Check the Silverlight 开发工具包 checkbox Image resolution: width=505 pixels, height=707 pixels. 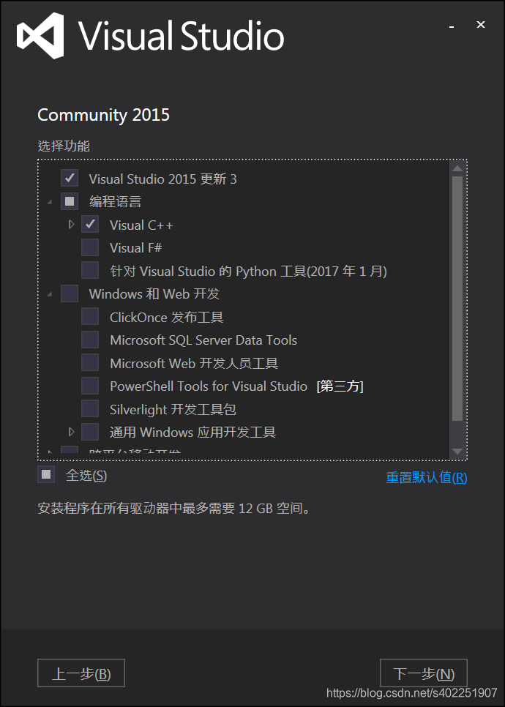[x=90, y=408]
